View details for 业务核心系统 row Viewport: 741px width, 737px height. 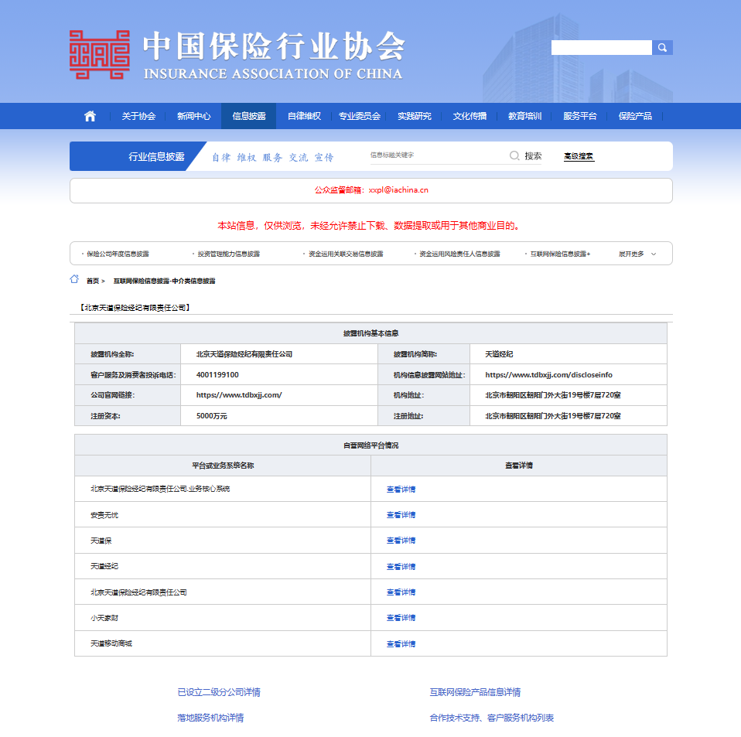coord(401,490)
